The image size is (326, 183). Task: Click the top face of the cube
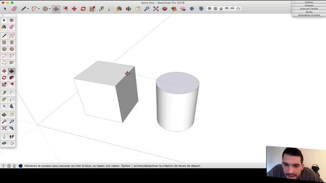tap(104, 73)
